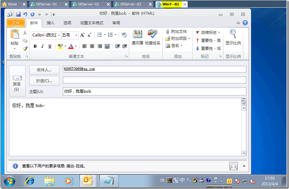Open the 文件 File tab
The image size is (289, 189).
point(16,23)
